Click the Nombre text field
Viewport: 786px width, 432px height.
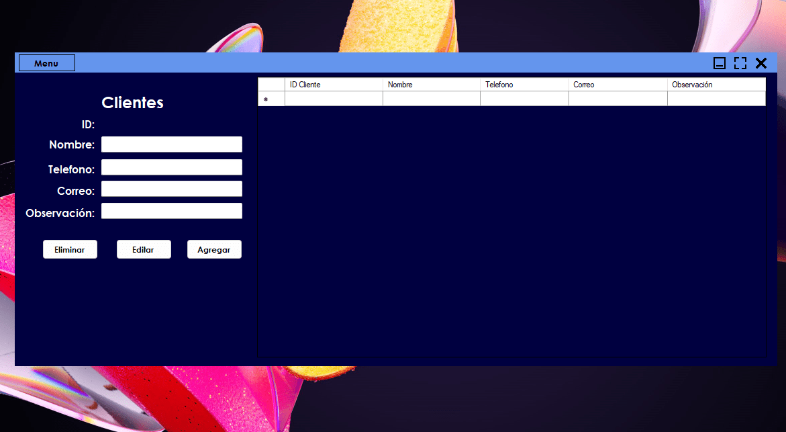(x=171, y=144)
